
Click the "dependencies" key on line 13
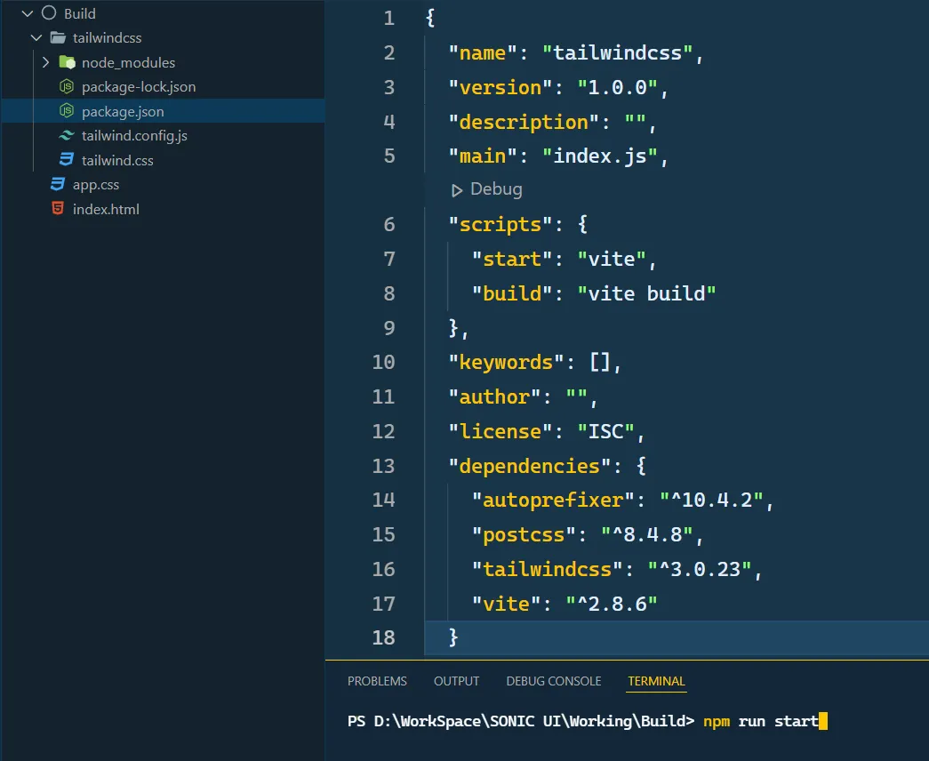530,466
